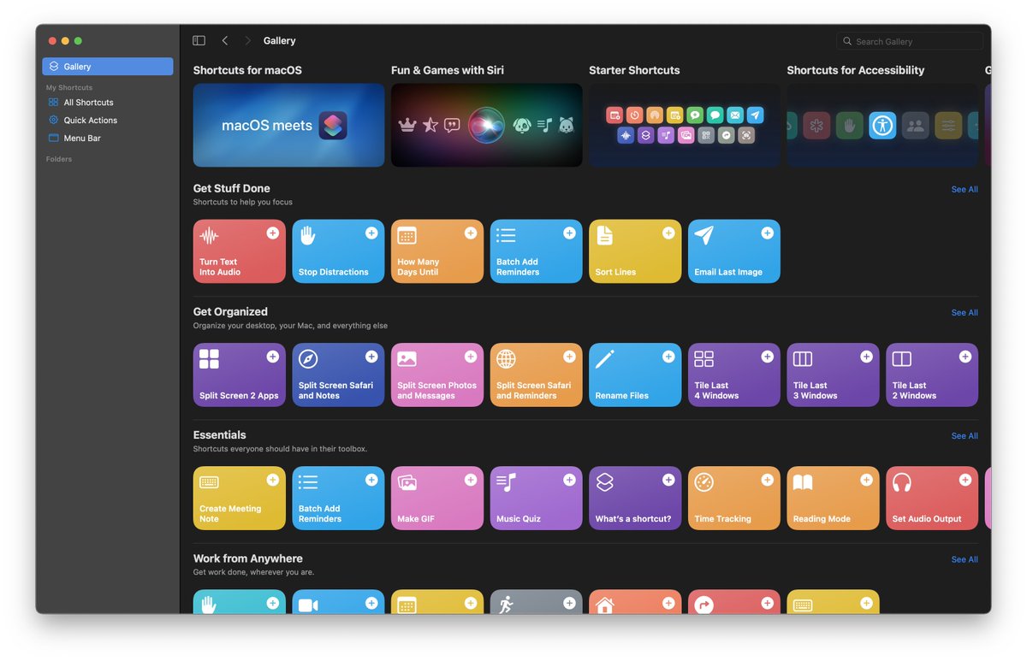Open the Shortcuts for Accessibility banner
The width and height of the screenshot is (1027, 661).
pos(882,125)
